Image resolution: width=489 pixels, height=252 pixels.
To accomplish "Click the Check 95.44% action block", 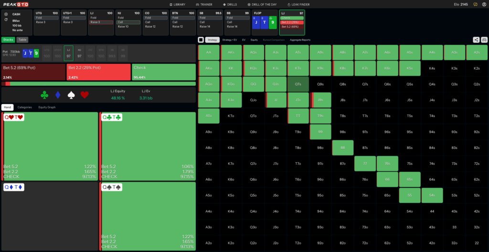I will coord(164,72).
